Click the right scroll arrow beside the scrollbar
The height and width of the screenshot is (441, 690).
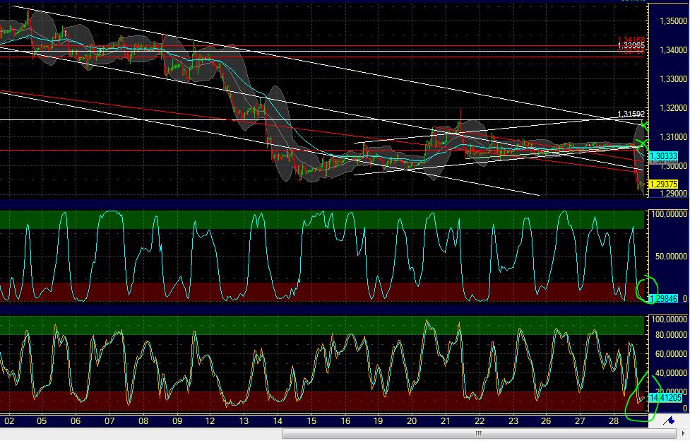[684, 433]
